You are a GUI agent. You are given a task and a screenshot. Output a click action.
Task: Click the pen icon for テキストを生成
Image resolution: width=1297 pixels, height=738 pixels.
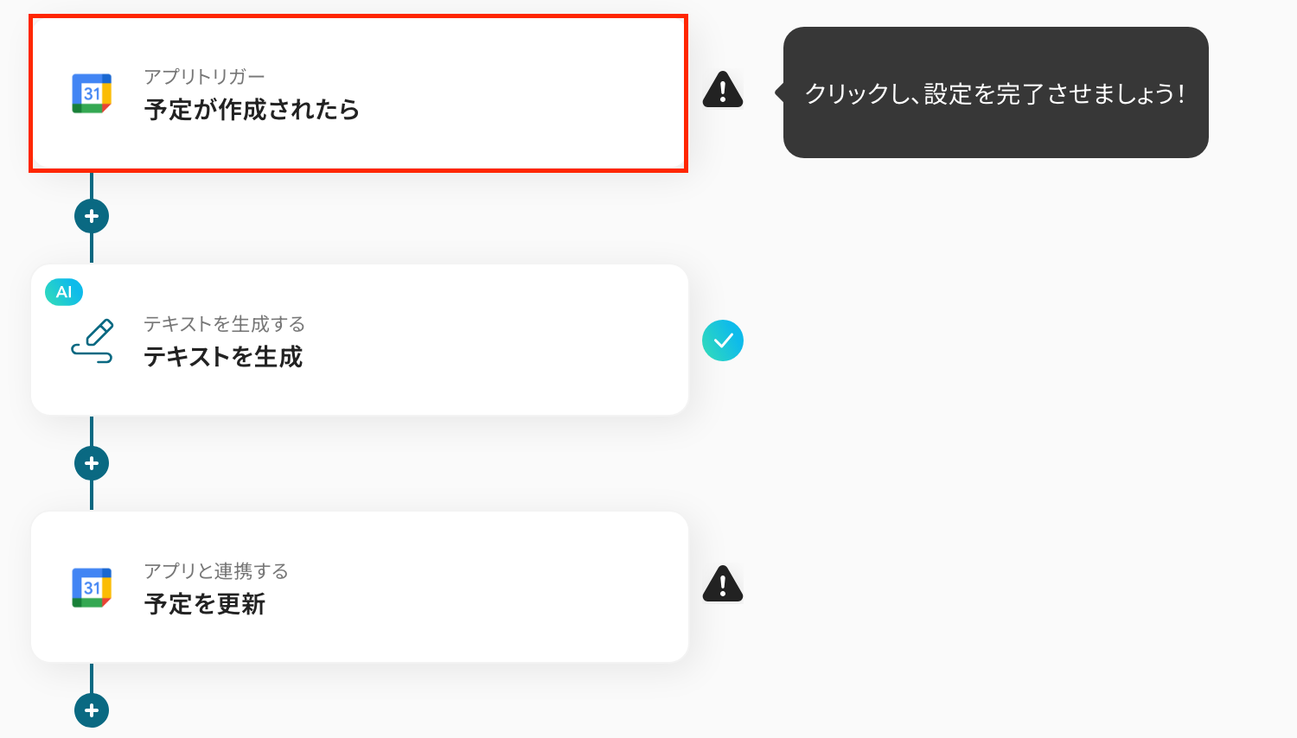93,340
